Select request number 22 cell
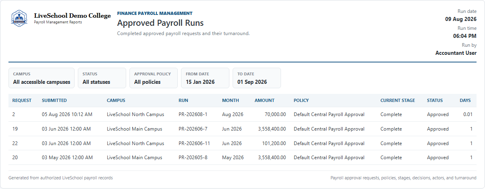Screen dimensions: 485x189 click(15, 143)
